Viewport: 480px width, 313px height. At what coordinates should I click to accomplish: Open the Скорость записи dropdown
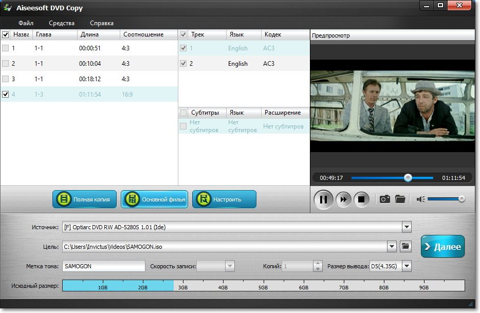(230, 266)
